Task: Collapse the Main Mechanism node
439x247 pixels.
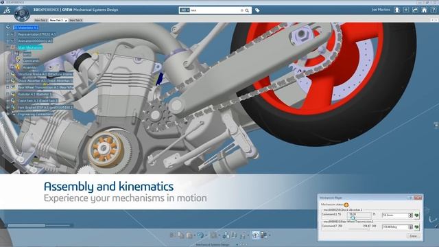Action: 8,47
